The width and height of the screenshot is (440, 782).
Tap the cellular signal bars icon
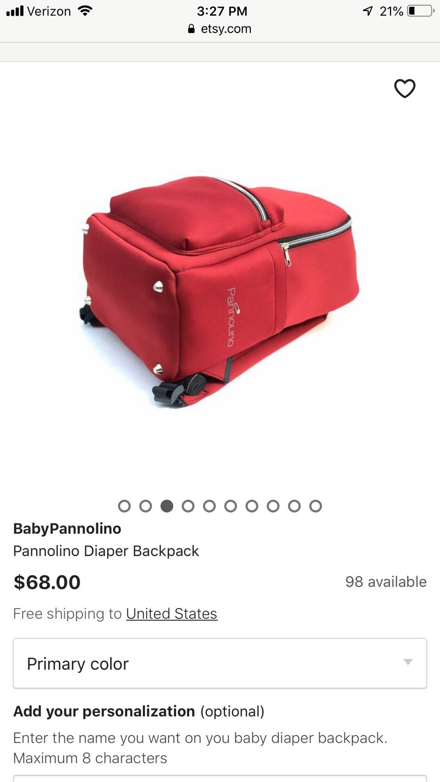(15, 11)
